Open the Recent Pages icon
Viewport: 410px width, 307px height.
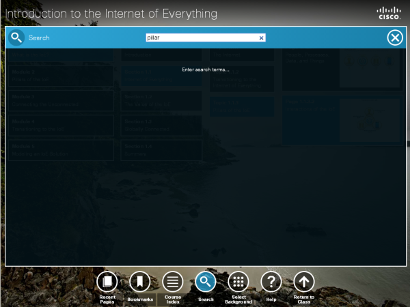[x=107, y=281]
